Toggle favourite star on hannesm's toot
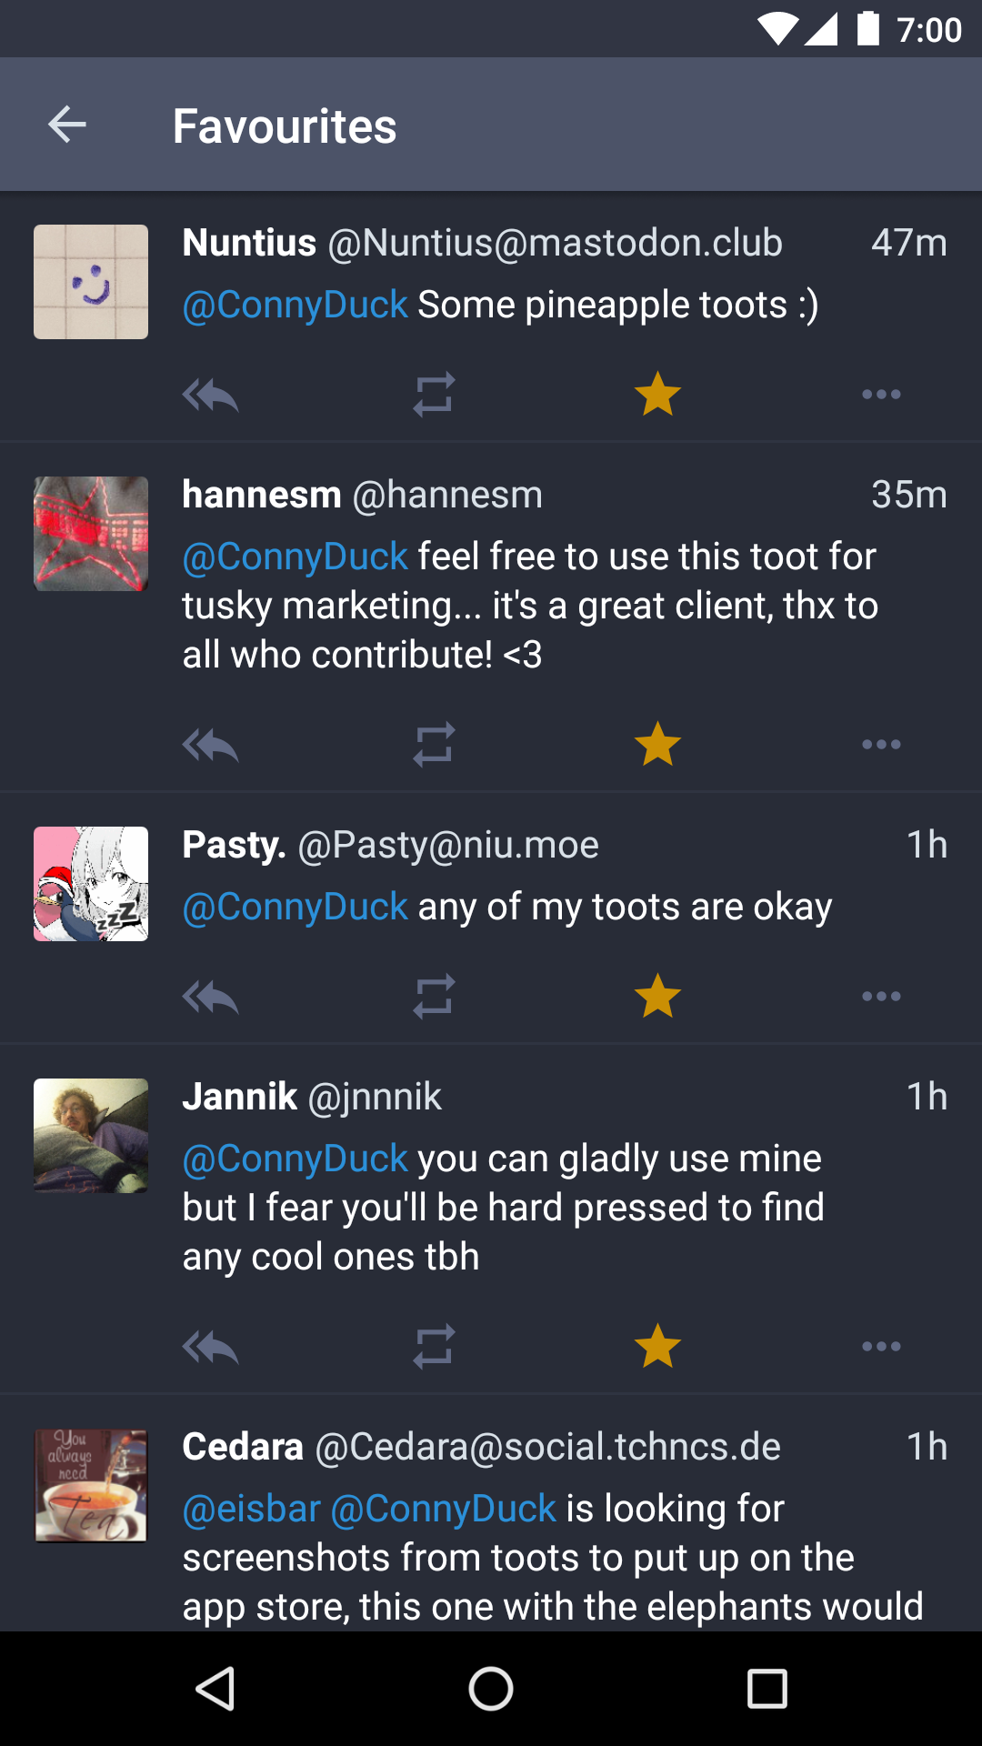 click(x=657, y=745)
